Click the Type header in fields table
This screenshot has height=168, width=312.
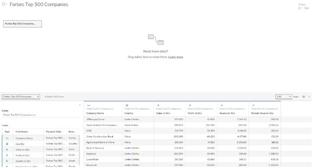click(x=7, y=132)
